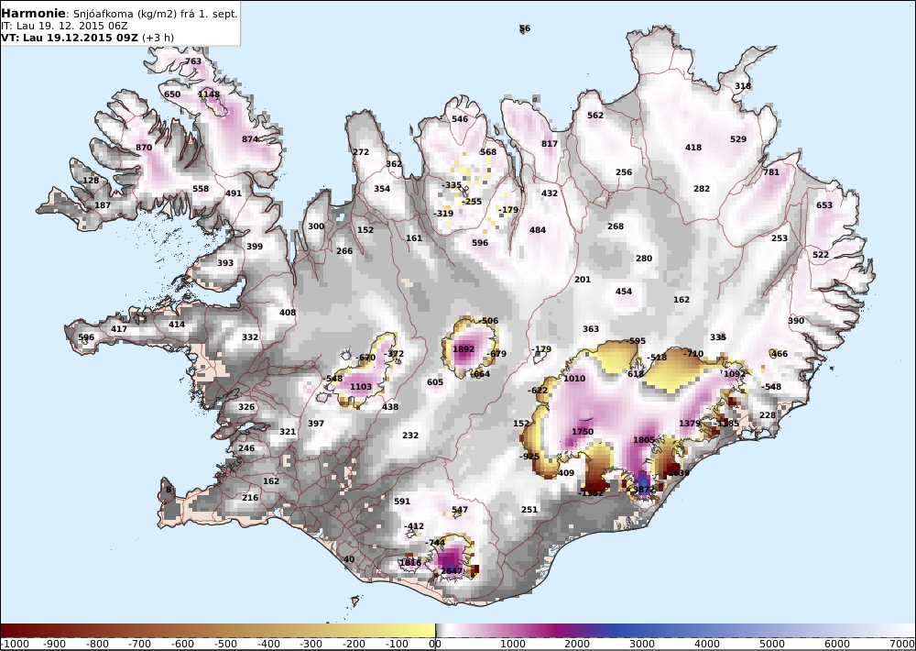Click the -500 tick label on color scale
The width and height of the screenshot is (916, 651).
coord(227,644)
